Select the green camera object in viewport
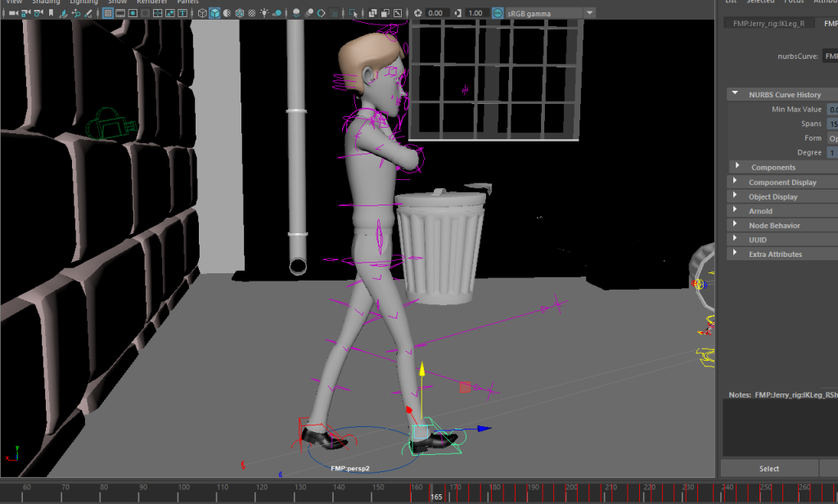Screen dimensions: 838x504 (x=110, y=124)
